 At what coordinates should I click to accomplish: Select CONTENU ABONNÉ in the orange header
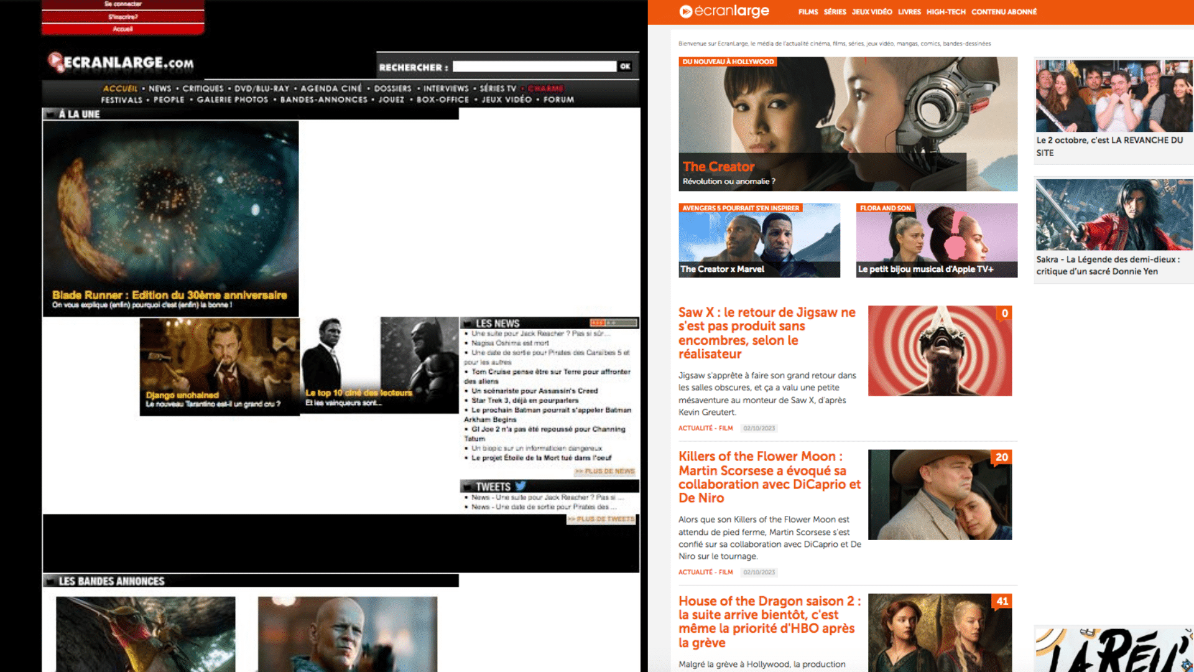pyautogui.click(x=1004, y=12)
